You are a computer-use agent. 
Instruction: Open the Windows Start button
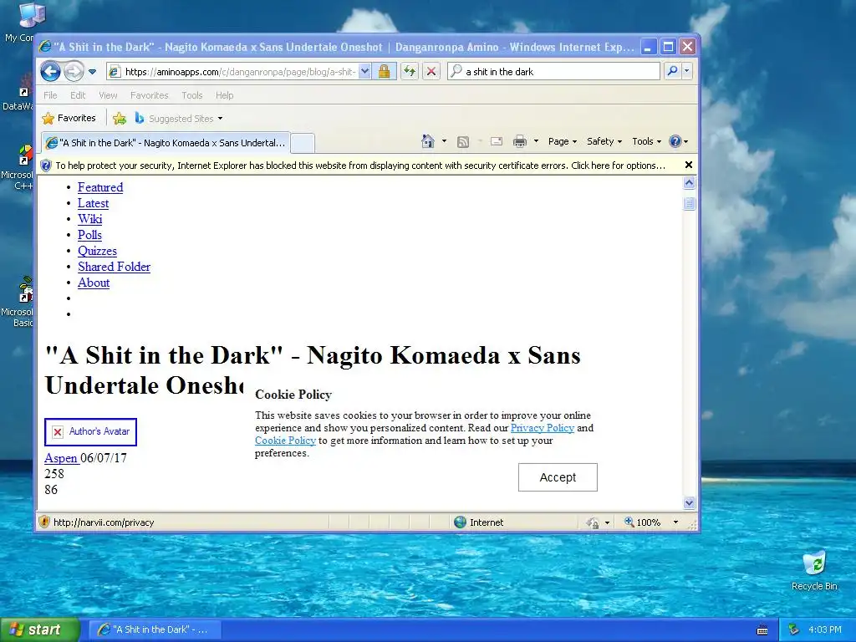click(40, 629)
